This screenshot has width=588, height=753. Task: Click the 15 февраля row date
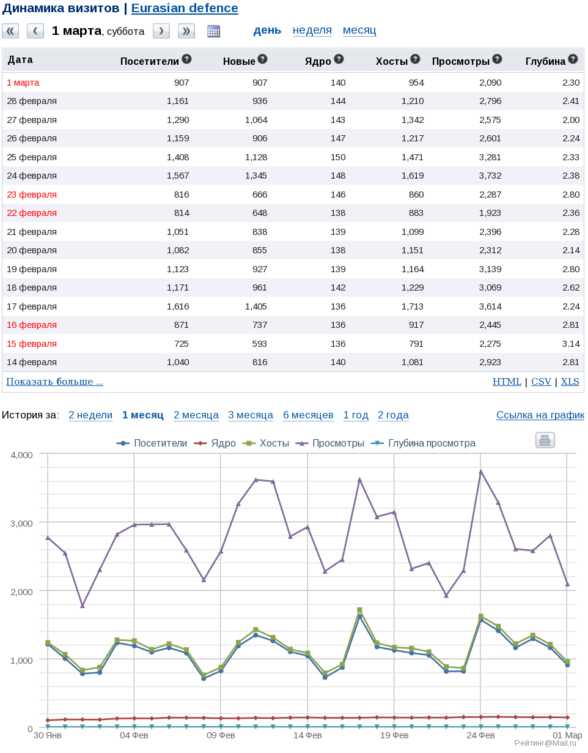click(x=32, y=344)
